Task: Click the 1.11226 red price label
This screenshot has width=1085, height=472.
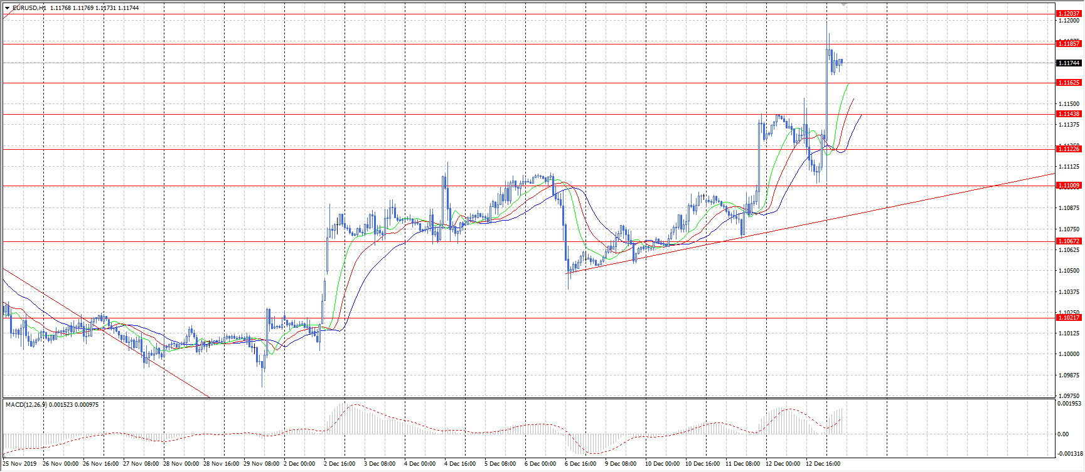Action: pos(1069,149)
